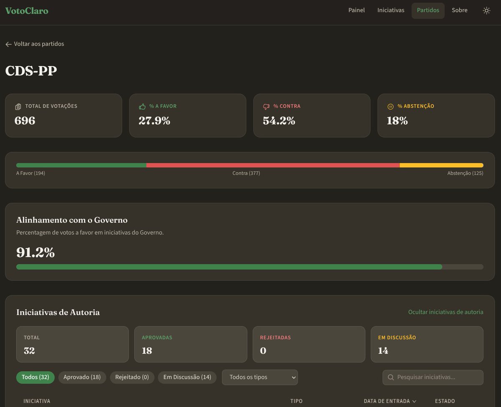Click the Estado column header
This screenshot has width=501, height=407.
point(445,401)
